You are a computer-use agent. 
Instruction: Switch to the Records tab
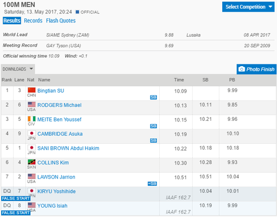pos(33,21)
